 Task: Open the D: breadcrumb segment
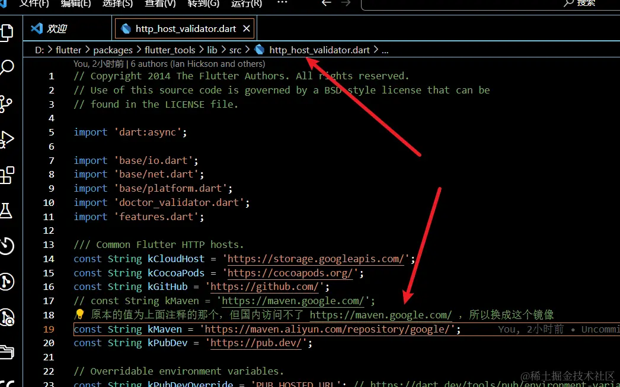click(x=40, y=50)
